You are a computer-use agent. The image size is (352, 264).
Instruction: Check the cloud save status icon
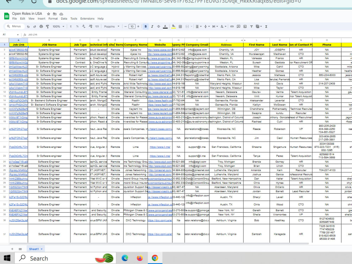tap(61, 14)
